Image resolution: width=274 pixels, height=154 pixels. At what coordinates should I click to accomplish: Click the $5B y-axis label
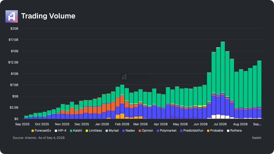(x=15, y=96)
